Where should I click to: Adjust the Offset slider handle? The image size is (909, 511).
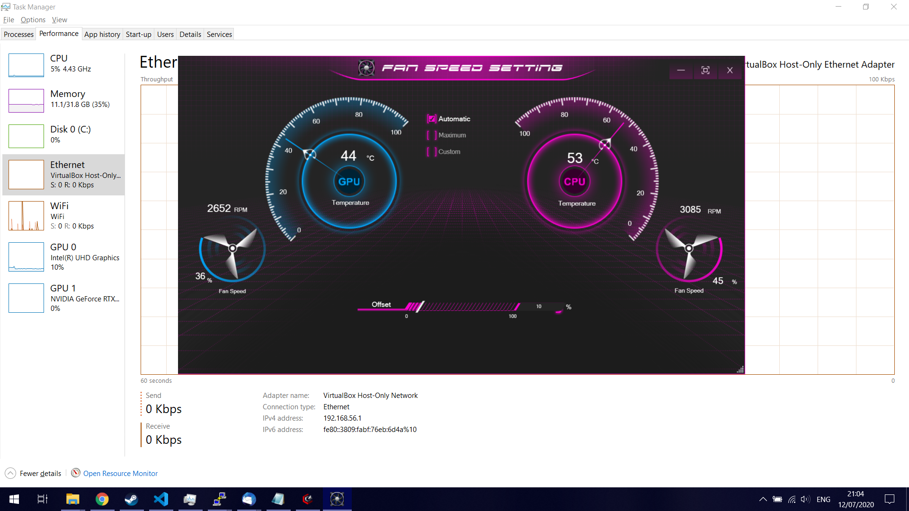pyautogui.click(x=419, y=307)
